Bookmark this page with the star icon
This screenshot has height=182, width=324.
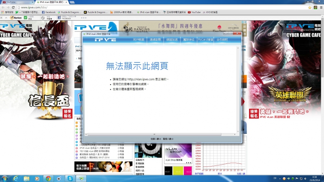pos(309,7)
